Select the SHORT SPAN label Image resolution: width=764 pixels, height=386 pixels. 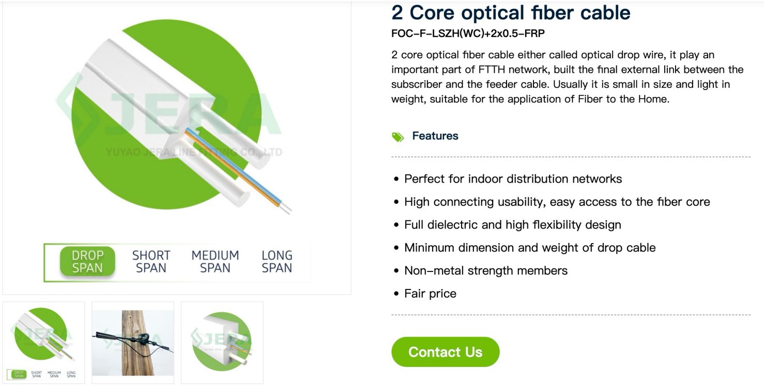[151, 262]
